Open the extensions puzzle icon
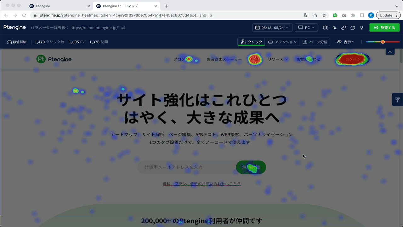 (353, 15)
